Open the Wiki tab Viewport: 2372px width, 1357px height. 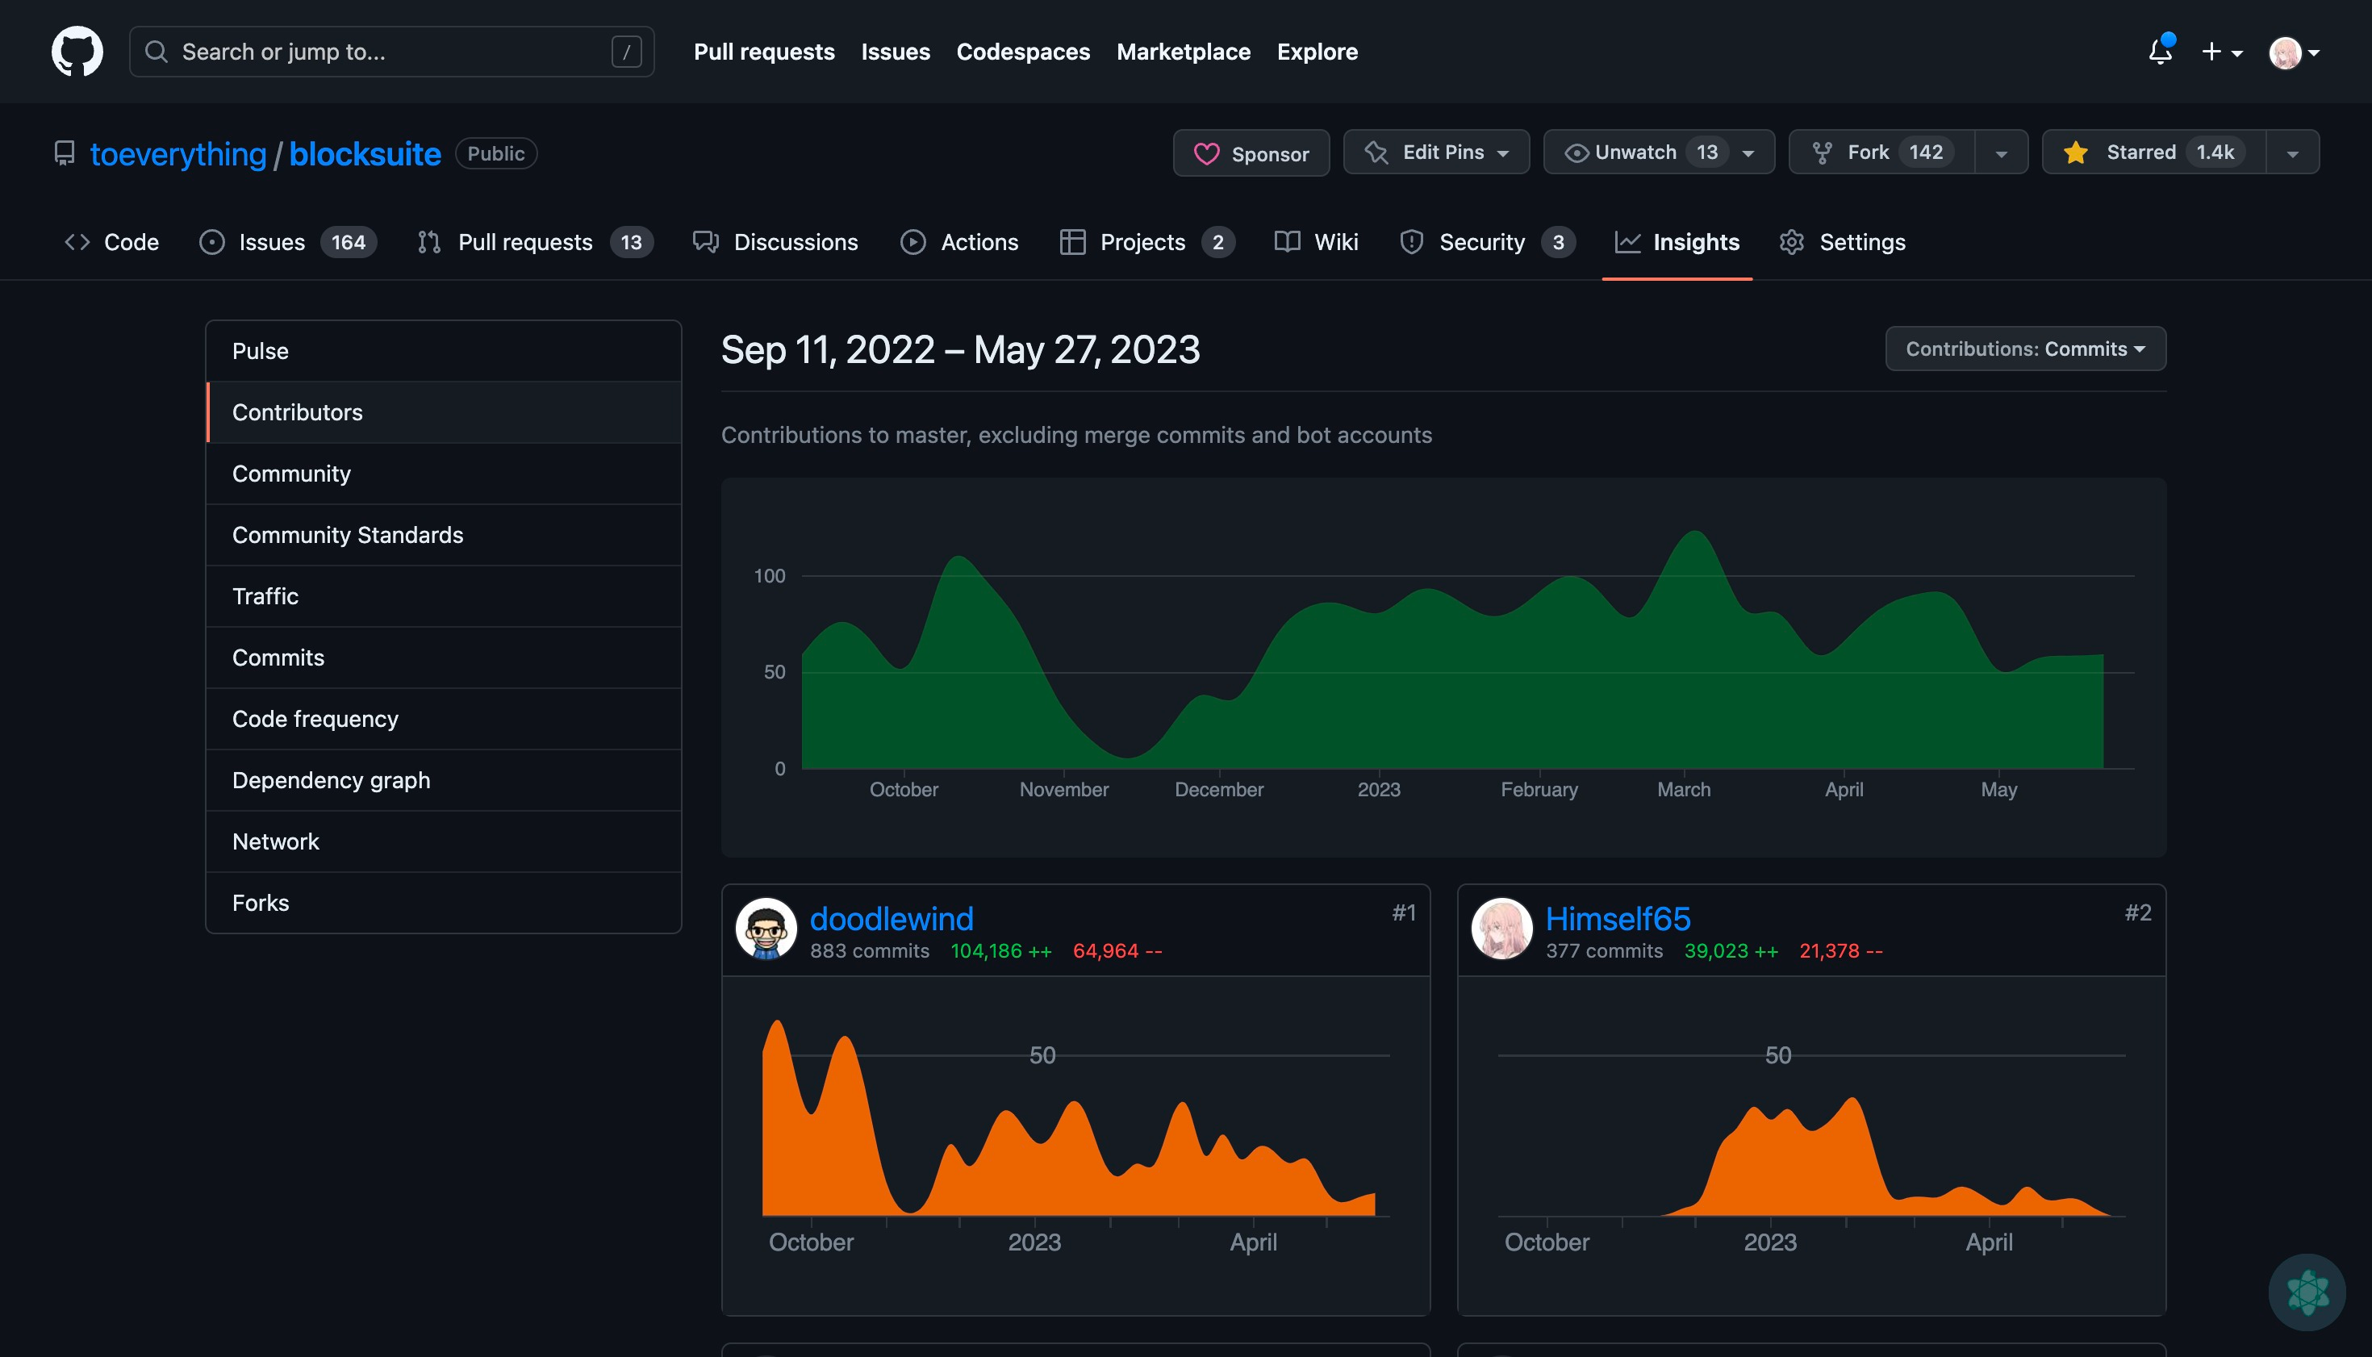(x=1316, y=242)
